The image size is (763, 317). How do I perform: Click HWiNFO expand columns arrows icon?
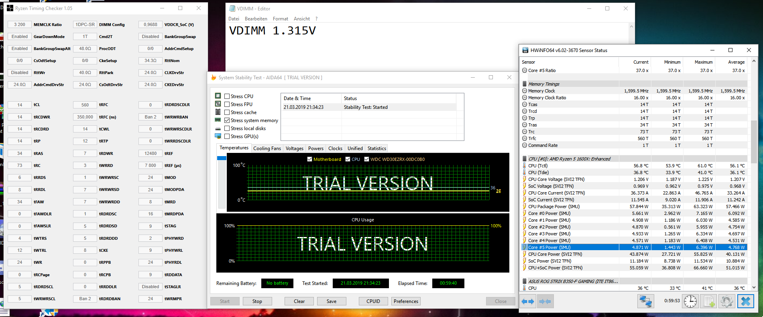point(528,301)
